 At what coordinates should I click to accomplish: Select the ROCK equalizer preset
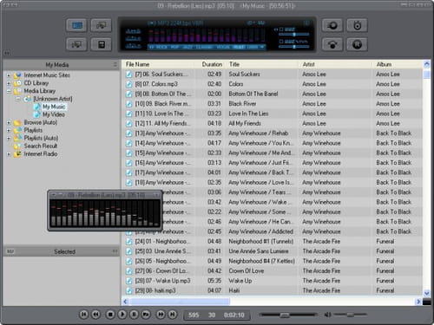coord(162,47)
